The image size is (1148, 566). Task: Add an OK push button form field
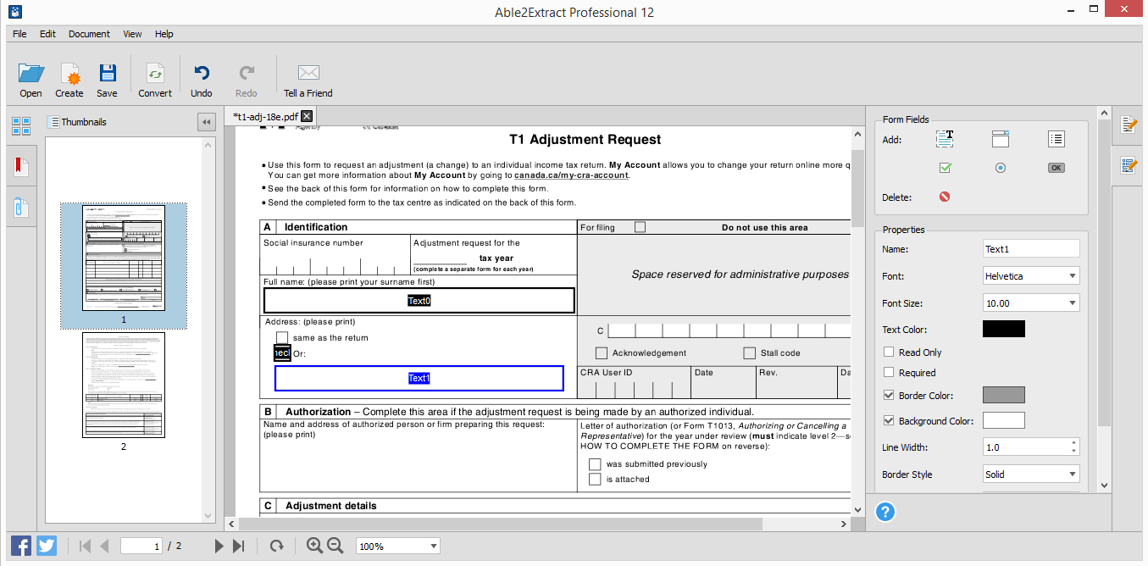point(1056,168)
